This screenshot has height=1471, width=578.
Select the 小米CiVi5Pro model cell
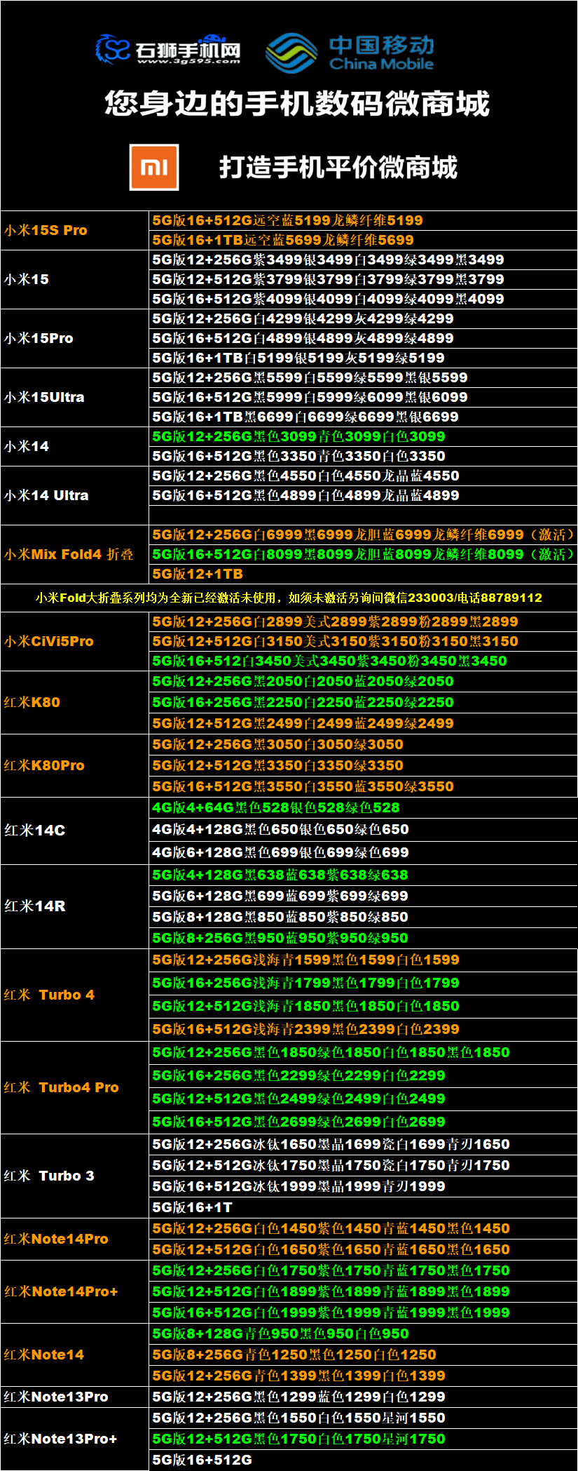click(x=75, y=641)
